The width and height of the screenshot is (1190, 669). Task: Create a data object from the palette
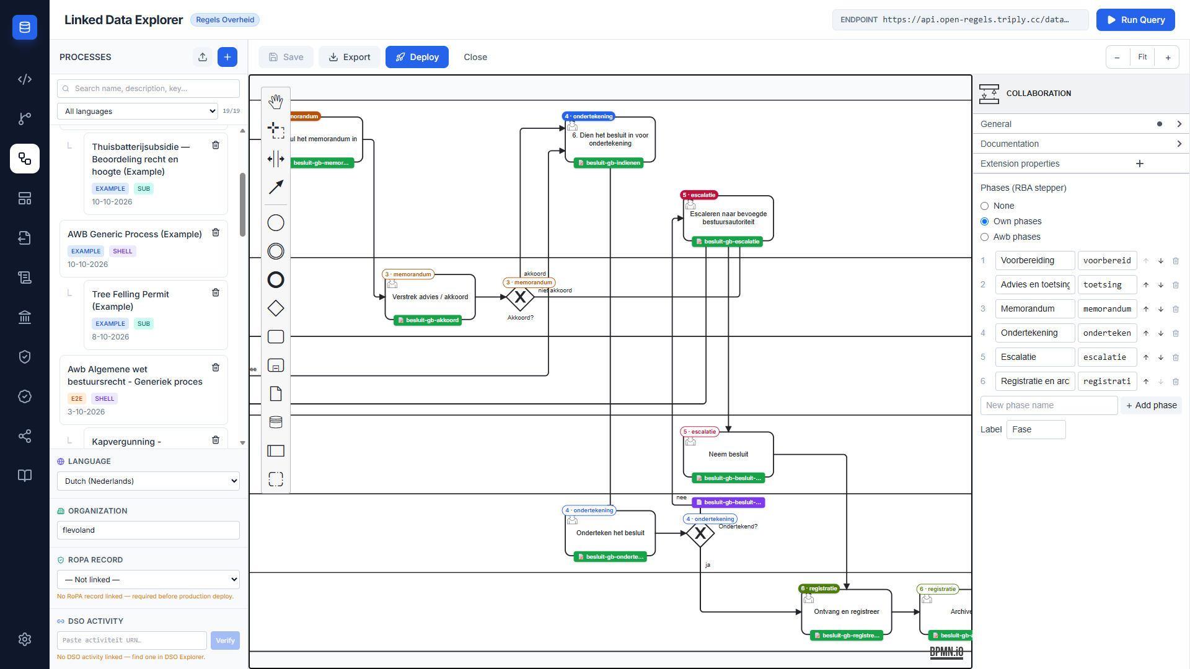[x=276, y=393]
